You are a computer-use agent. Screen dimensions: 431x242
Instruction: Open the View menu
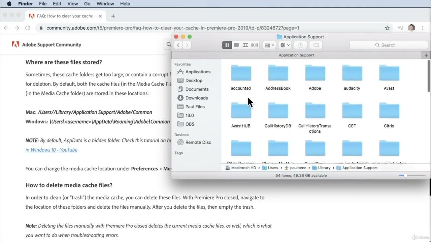point(73,4)
